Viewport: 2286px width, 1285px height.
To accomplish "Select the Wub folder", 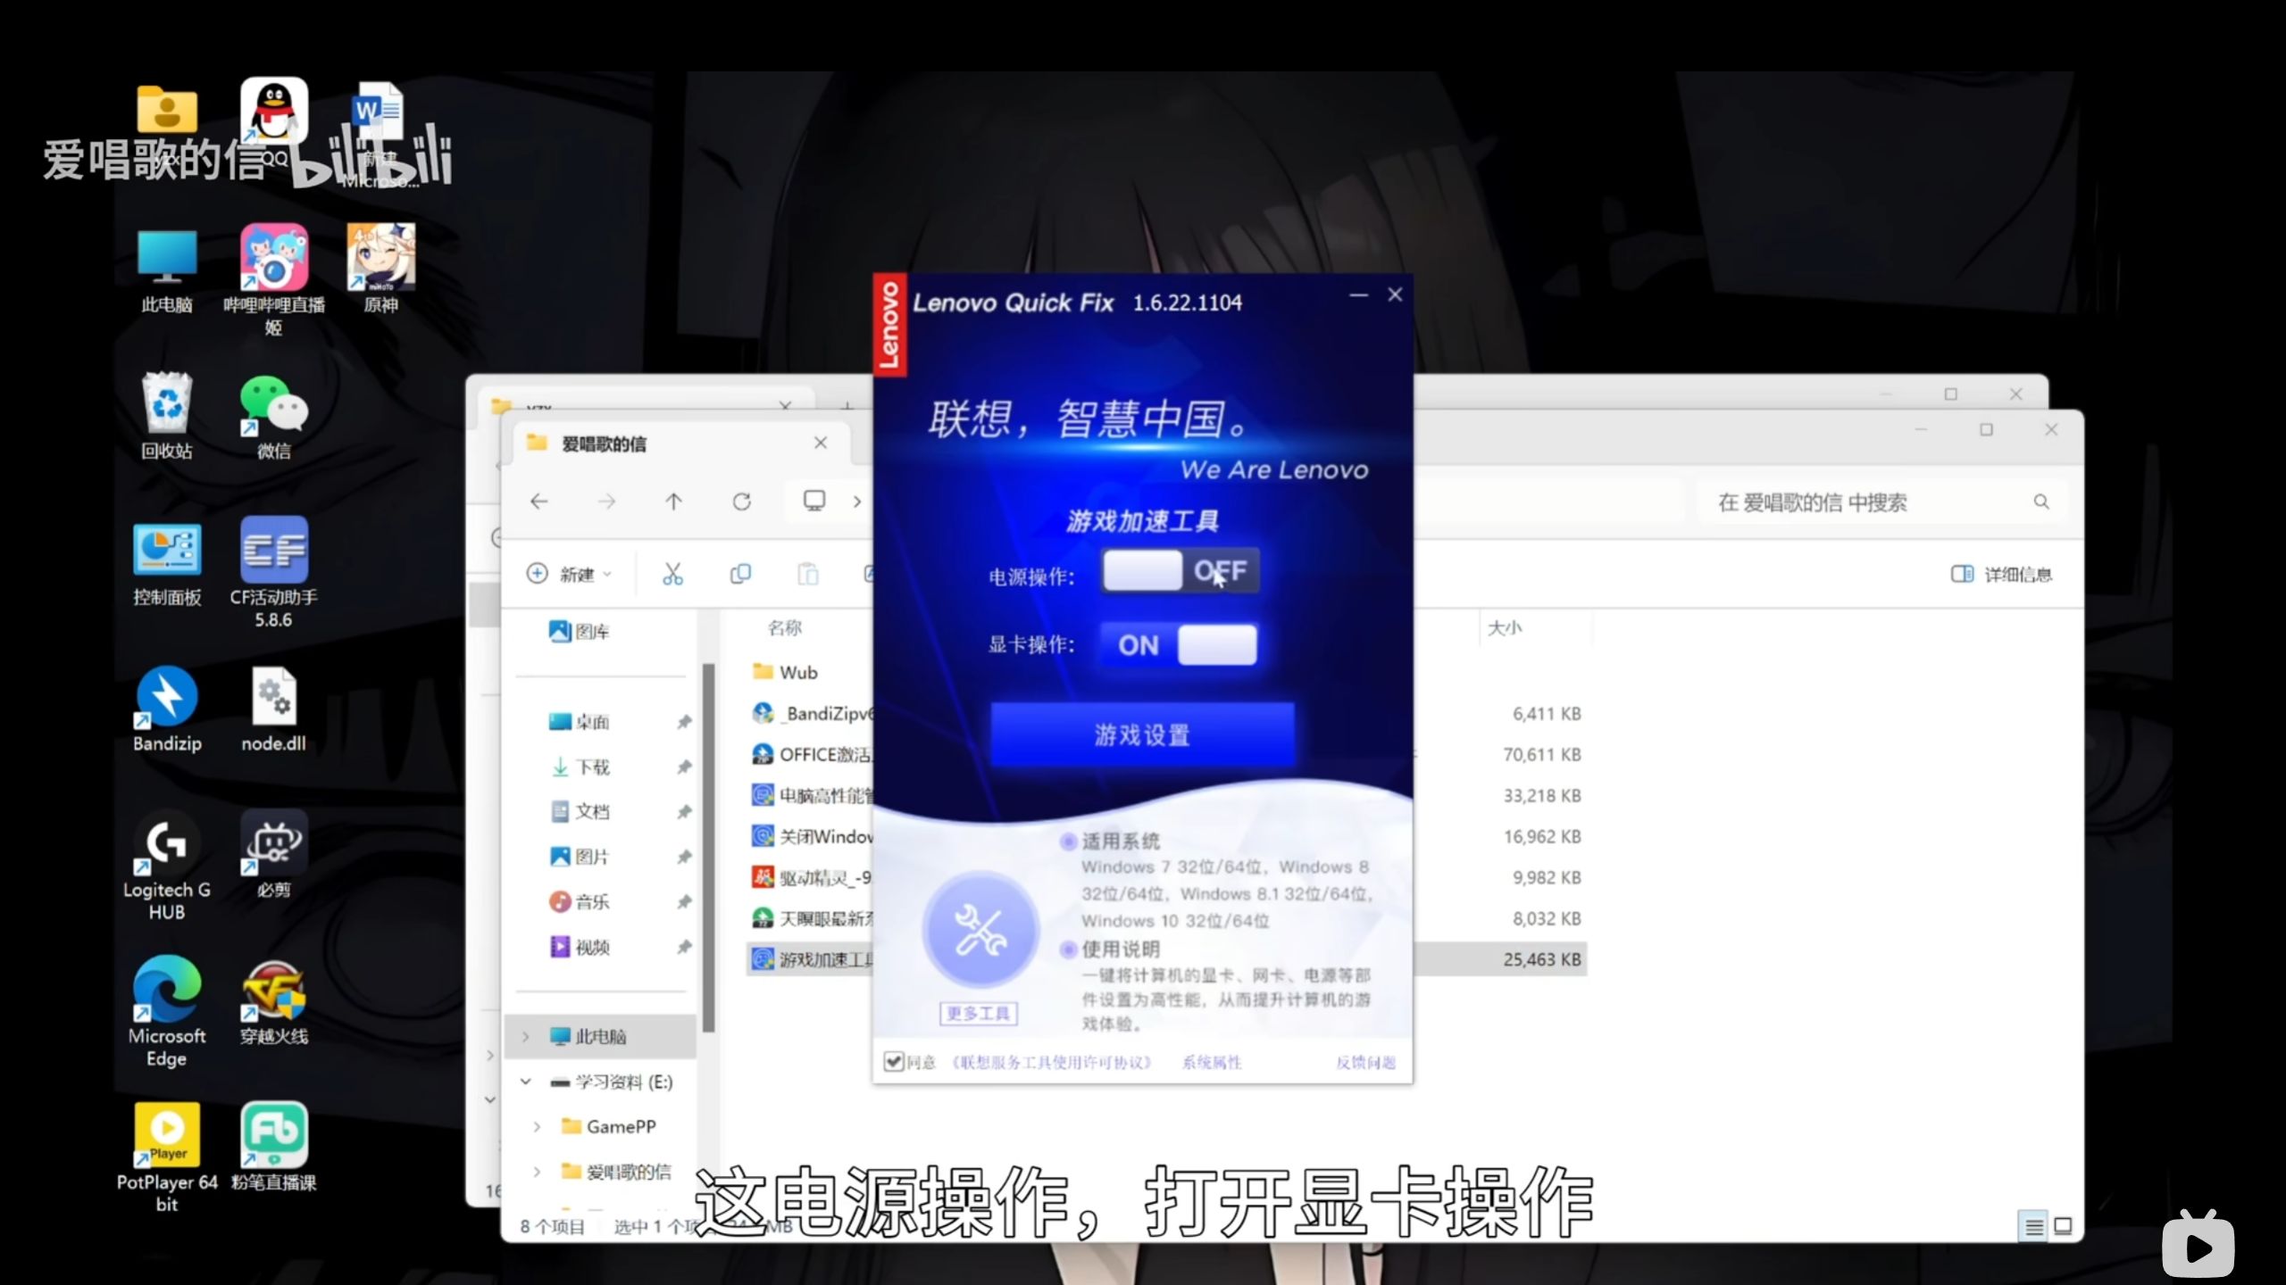I will 786,672.
